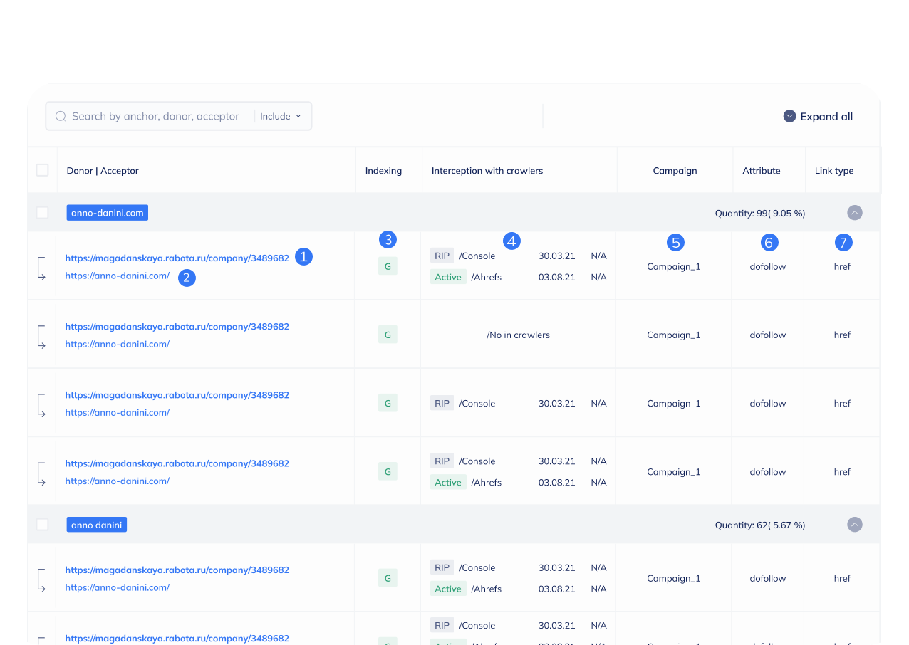Collapse the anno-danini.com group with its chevron

point(855,212)
